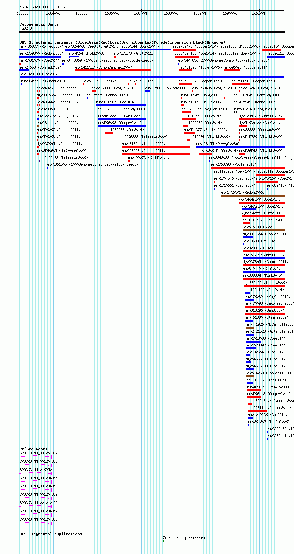Open the Cytogenetic Bands track title

point(39,24)
